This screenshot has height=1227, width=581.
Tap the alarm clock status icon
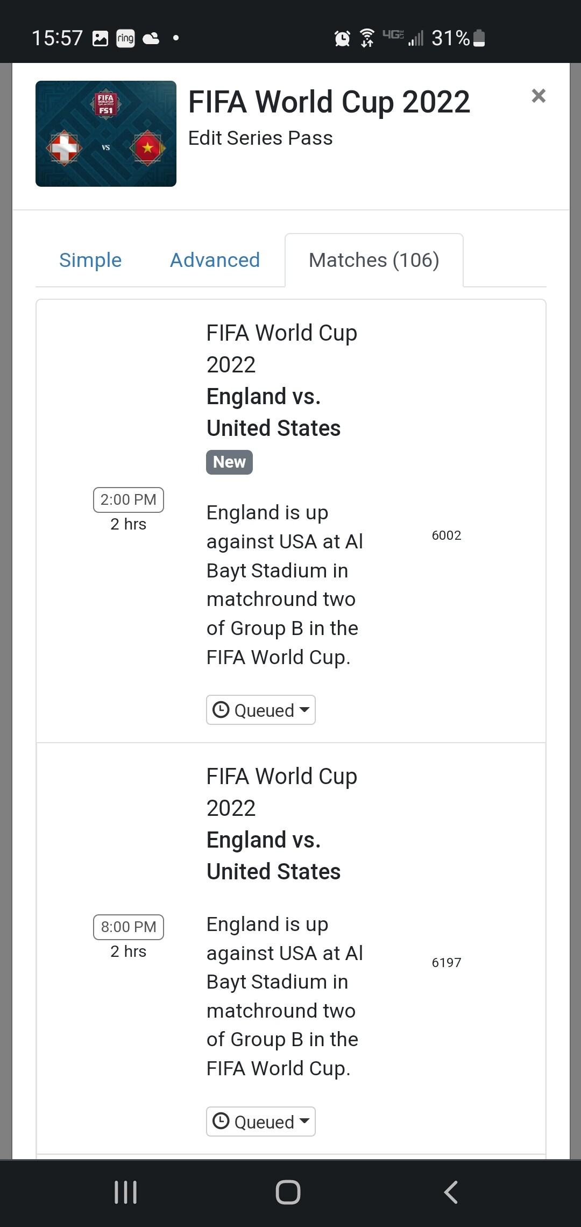point(342,38)
